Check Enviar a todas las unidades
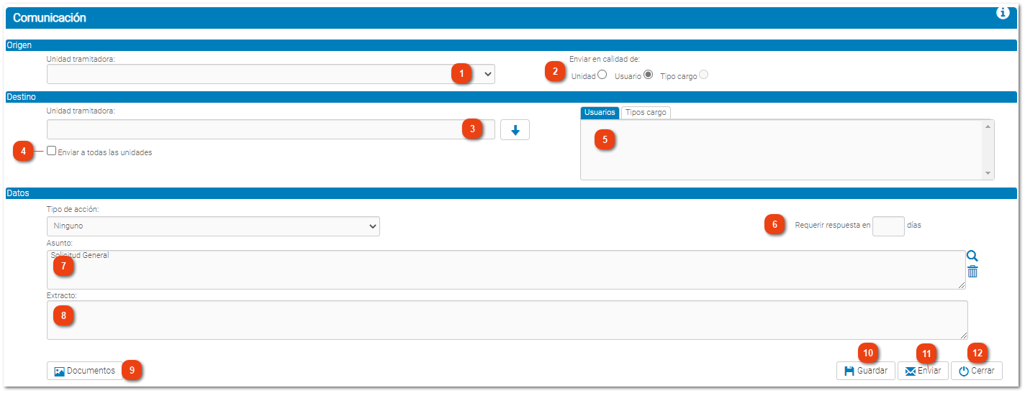 coord(51,151)
